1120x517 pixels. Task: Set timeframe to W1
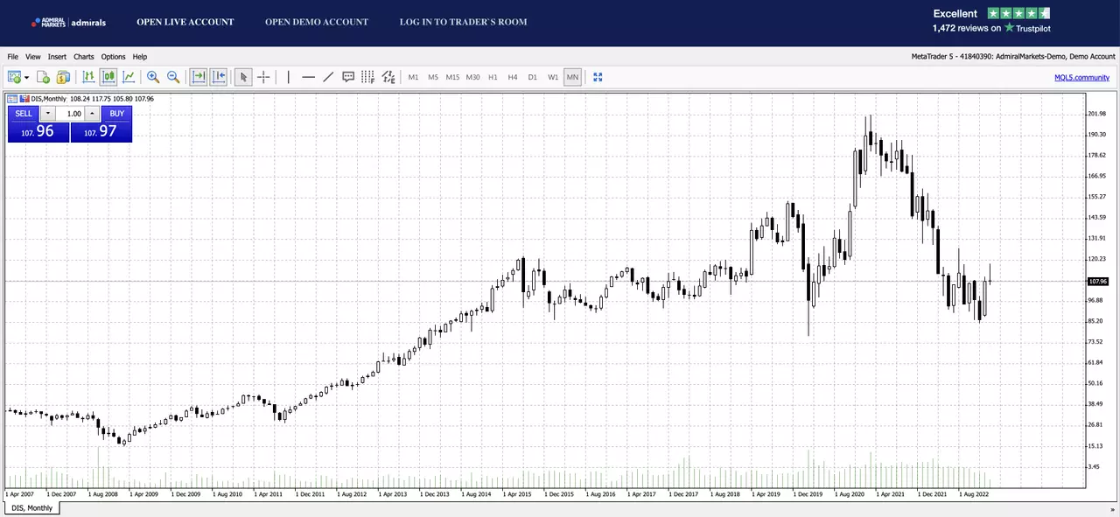pos(553,77)
